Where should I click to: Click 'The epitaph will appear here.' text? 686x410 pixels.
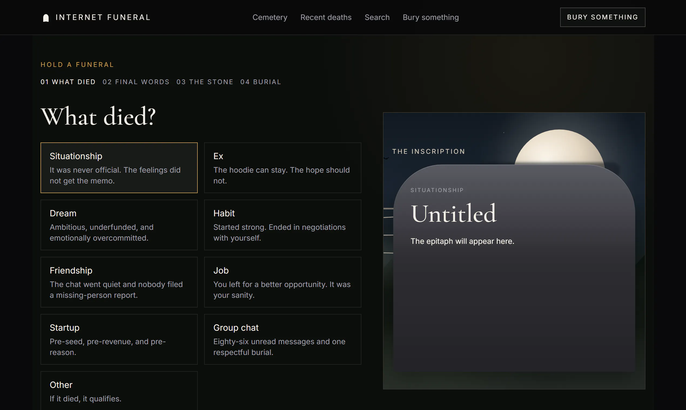coord(462,241)
